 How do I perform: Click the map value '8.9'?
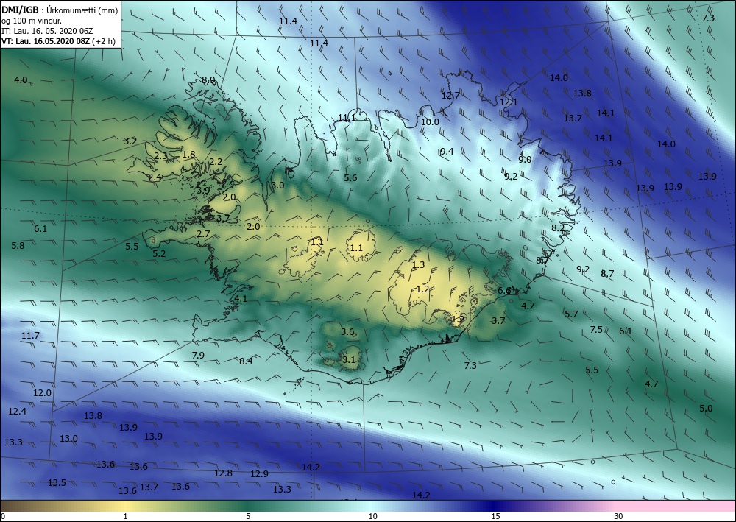pos(208,80)
